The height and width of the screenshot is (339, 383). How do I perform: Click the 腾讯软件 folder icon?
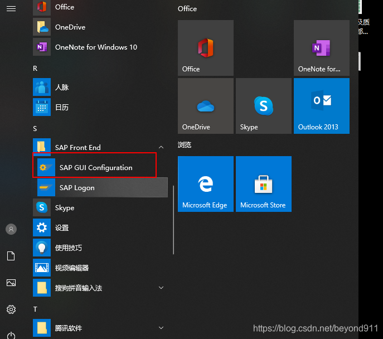[x=42, y=328]
